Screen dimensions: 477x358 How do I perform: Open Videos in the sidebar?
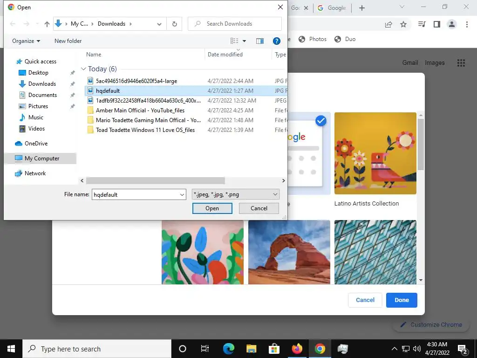(x=36, y=129)
